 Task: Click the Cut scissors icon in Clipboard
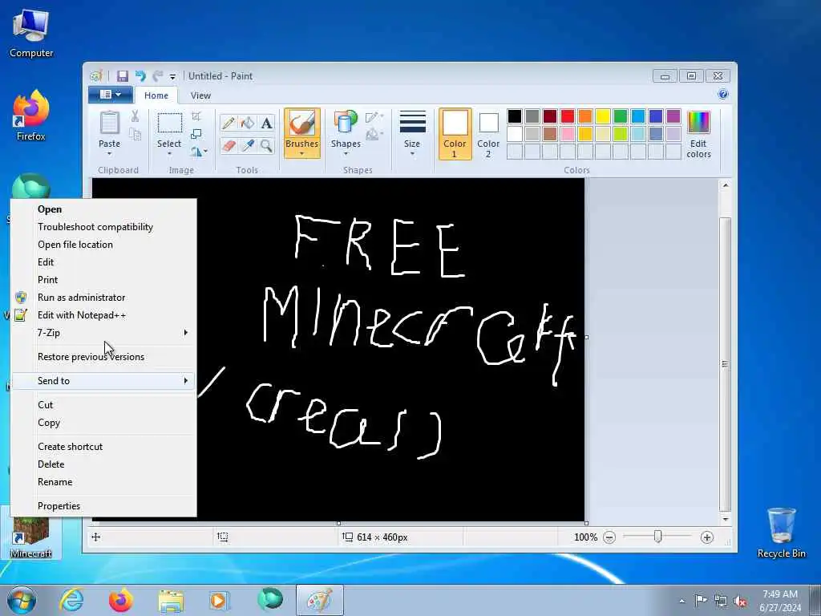(x=135, y=116)
